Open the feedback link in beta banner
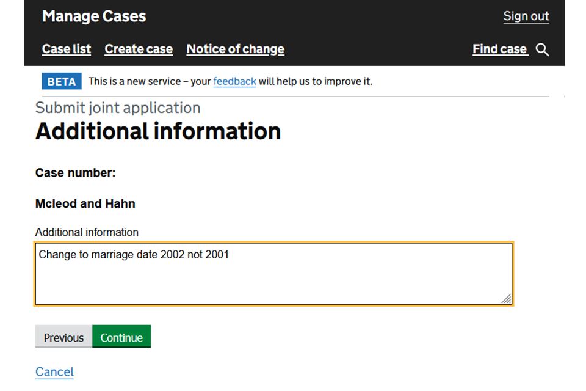586x391 pixels. coord(234,81)
